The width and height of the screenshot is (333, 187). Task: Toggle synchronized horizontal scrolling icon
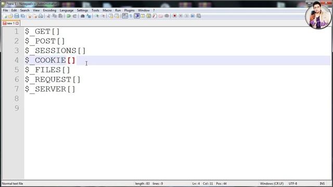[117, 16]
